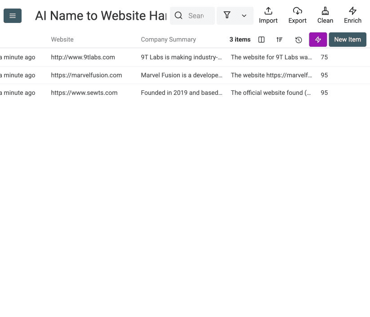Screen dimensions: 370x317
Task: Click the Website column header
Action: click(62, 40)
